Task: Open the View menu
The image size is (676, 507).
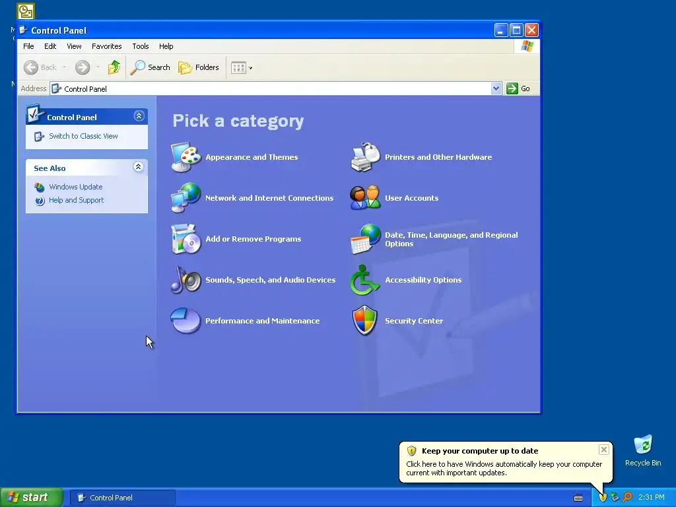Action: click(74, 46)
